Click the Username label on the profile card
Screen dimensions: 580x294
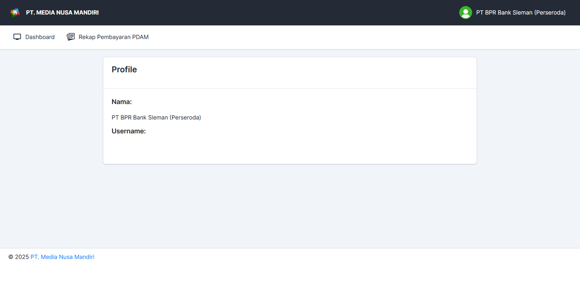129,131
